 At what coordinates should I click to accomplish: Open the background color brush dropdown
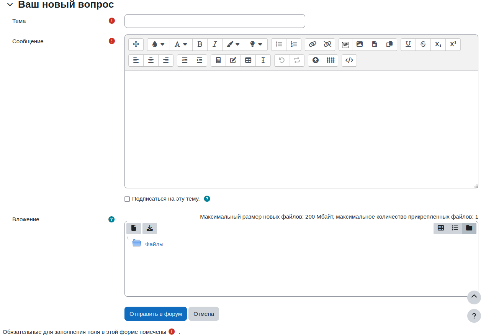pyautogui.click(x=233, y=44)
